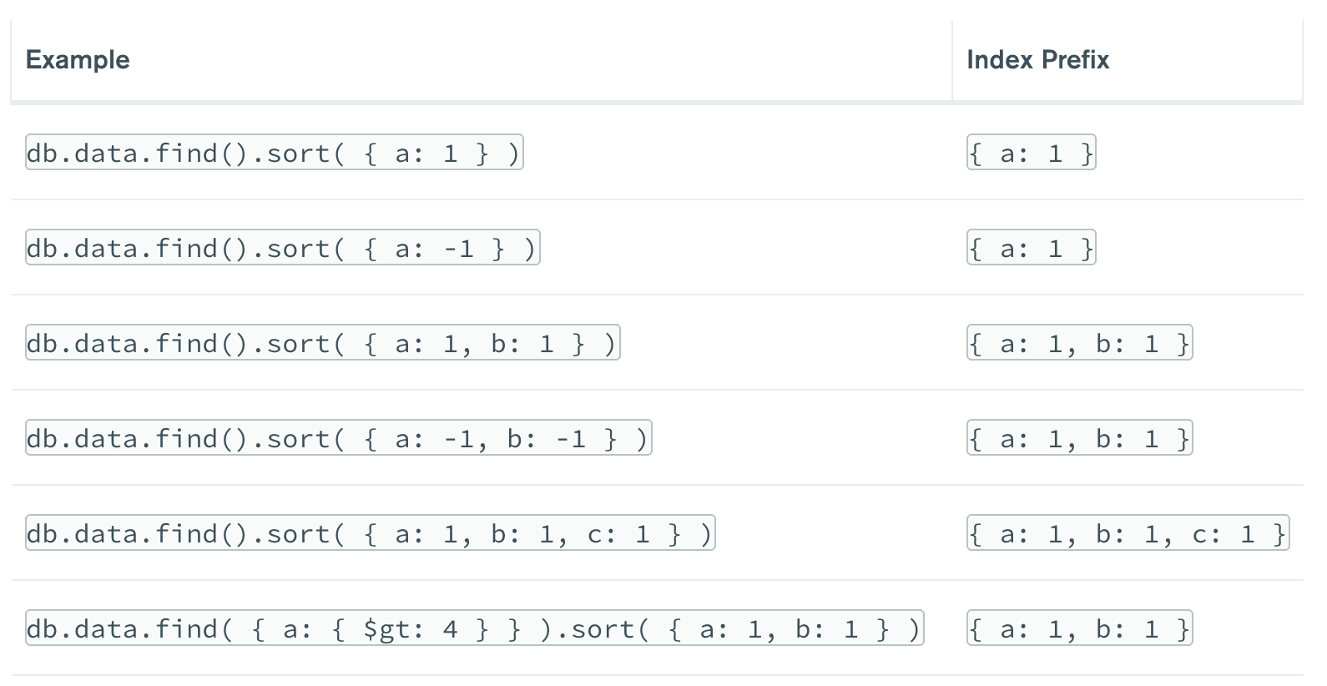This screenshot has height=686, width=1327.
Task: Click the first row { a: 1 } index prefix
Action: [1032, 153]
